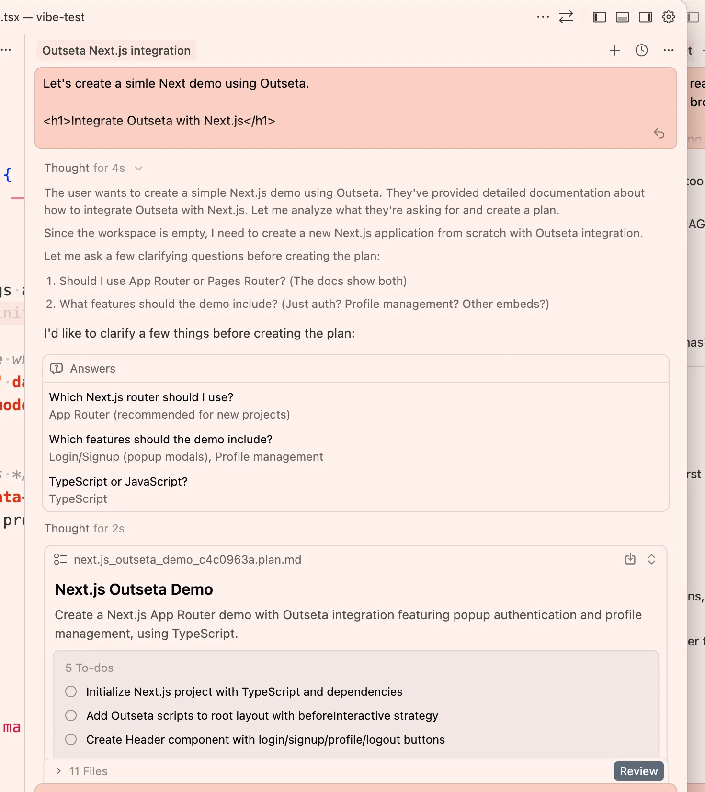Expand the Thought for 4s chevron
The height and width of the screenshot is (792, 705).
point(138,168)
